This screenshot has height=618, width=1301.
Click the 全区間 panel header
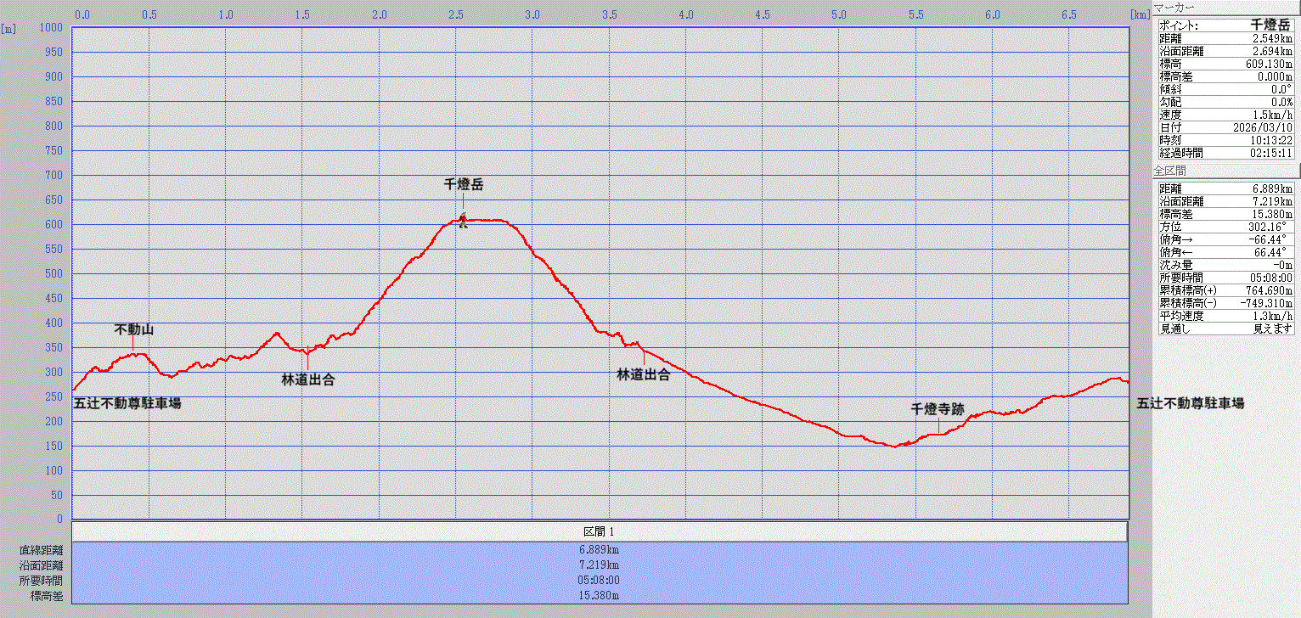coord(1170,171)
